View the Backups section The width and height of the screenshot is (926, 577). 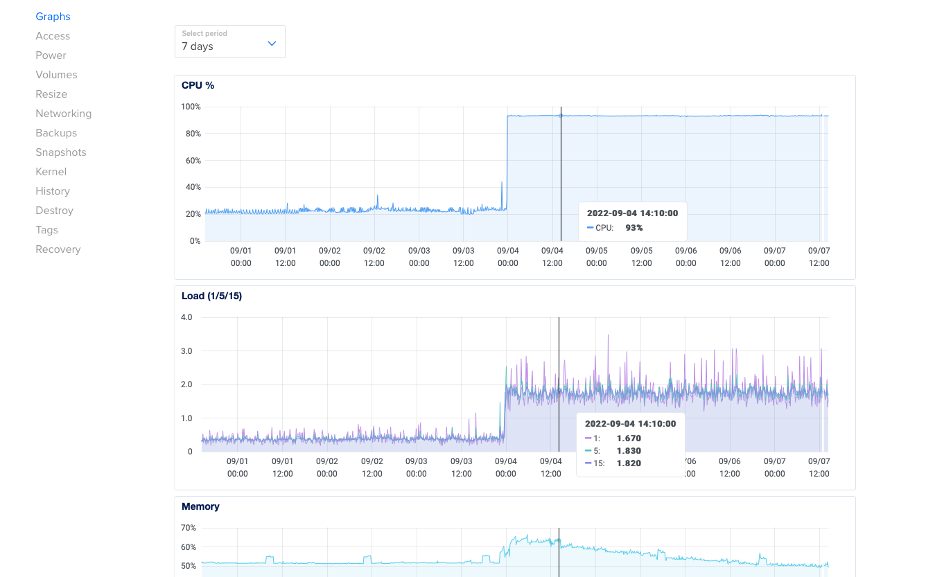point(55,132)
